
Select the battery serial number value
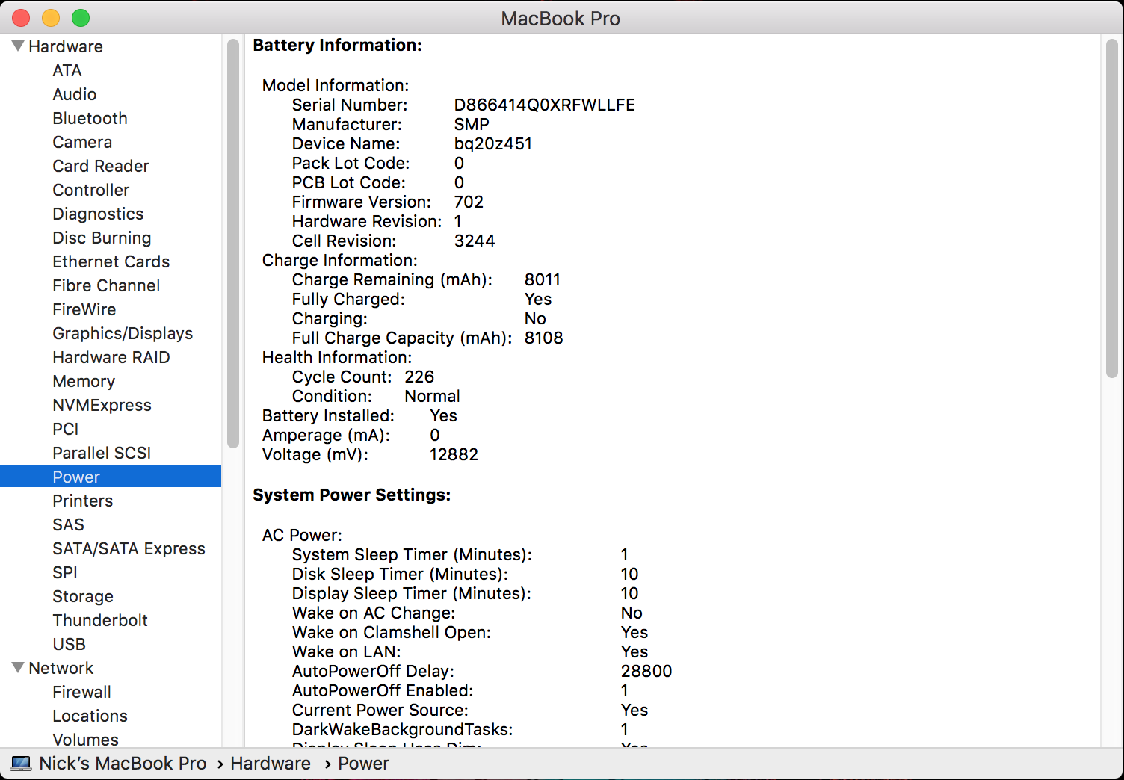click(x=544, y=105)
